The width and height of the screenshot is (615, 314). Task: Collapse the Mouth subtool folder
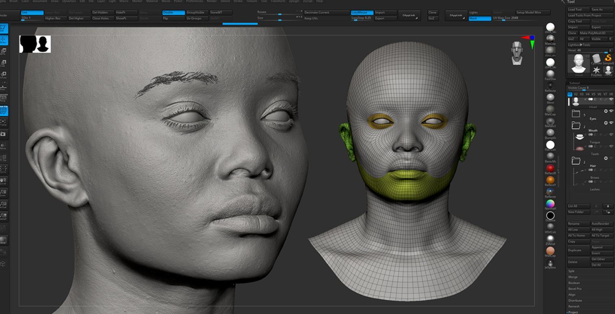(x=576, y=126)
